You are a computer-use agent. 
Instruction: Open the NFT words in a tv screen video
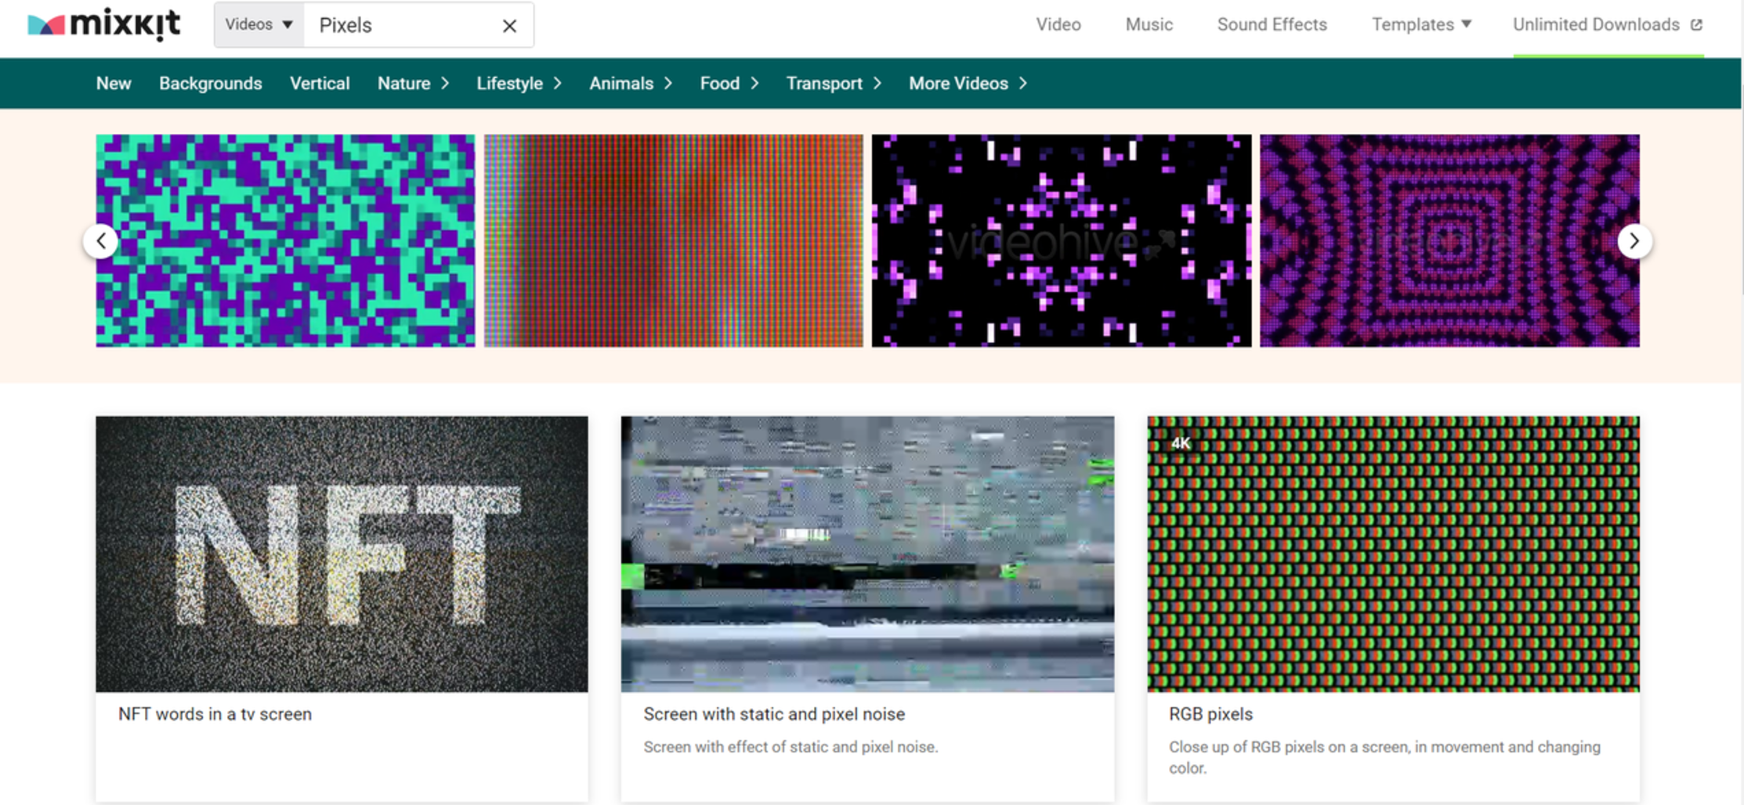[341, 554]
